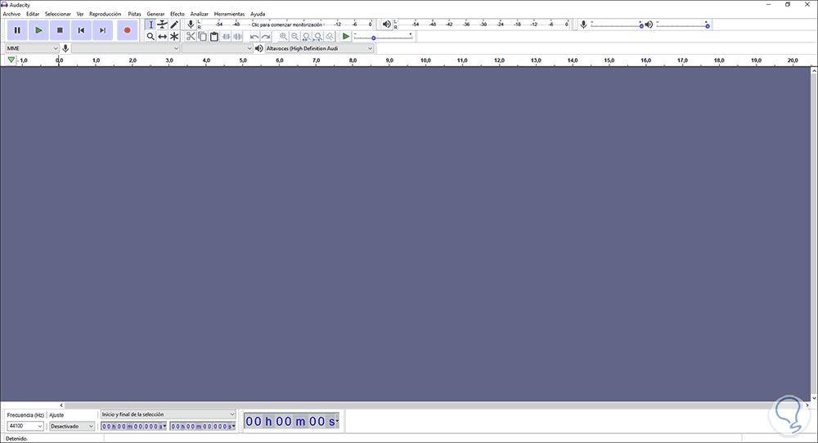Image resolution: width=818 pixels, height=443 pixels.
Task: Open the Editar menu
Action: pos(33,14)
